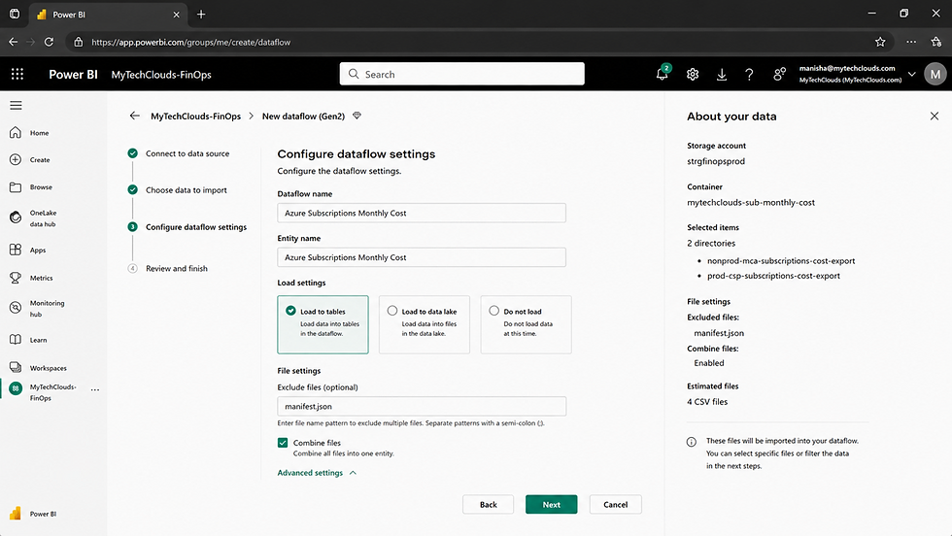Click the premium diamond icon after Gen2
The image size is (952, 536).
pyautogui.click(x=357, y=116)
